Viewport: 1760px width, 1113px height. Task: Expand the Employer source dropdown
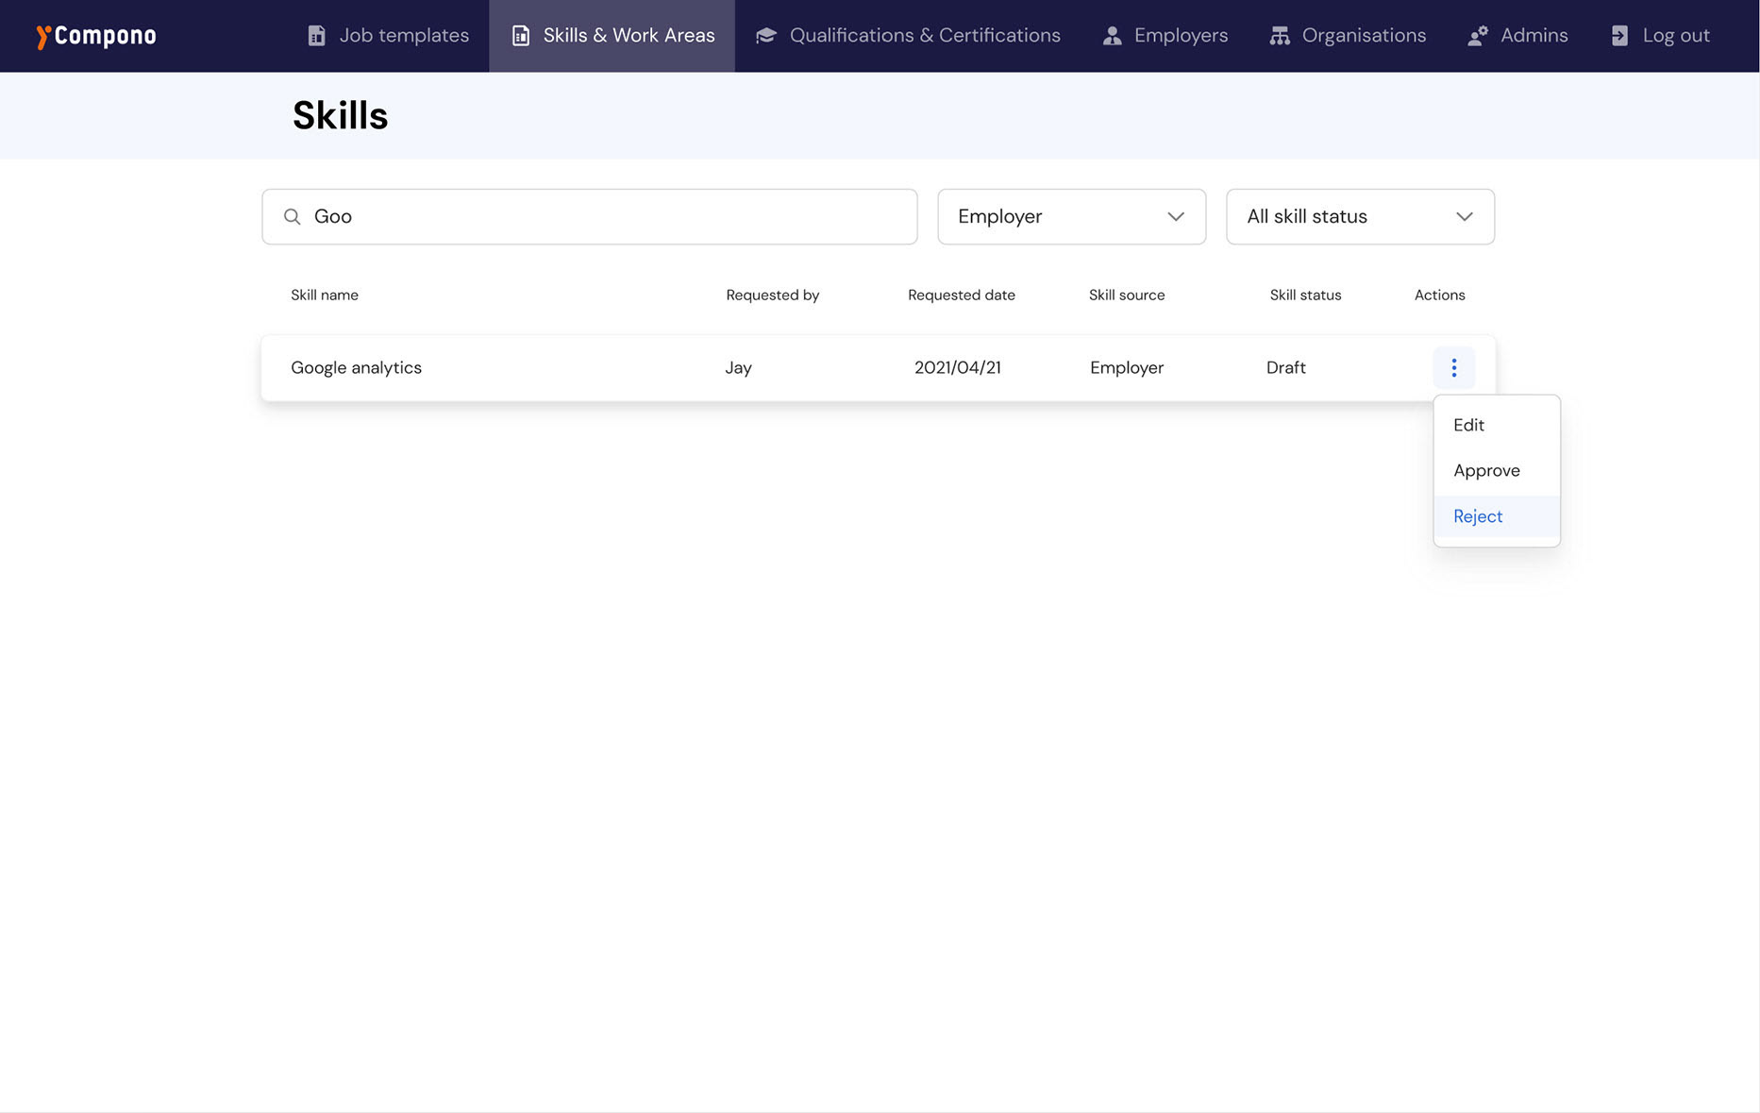1072,217
